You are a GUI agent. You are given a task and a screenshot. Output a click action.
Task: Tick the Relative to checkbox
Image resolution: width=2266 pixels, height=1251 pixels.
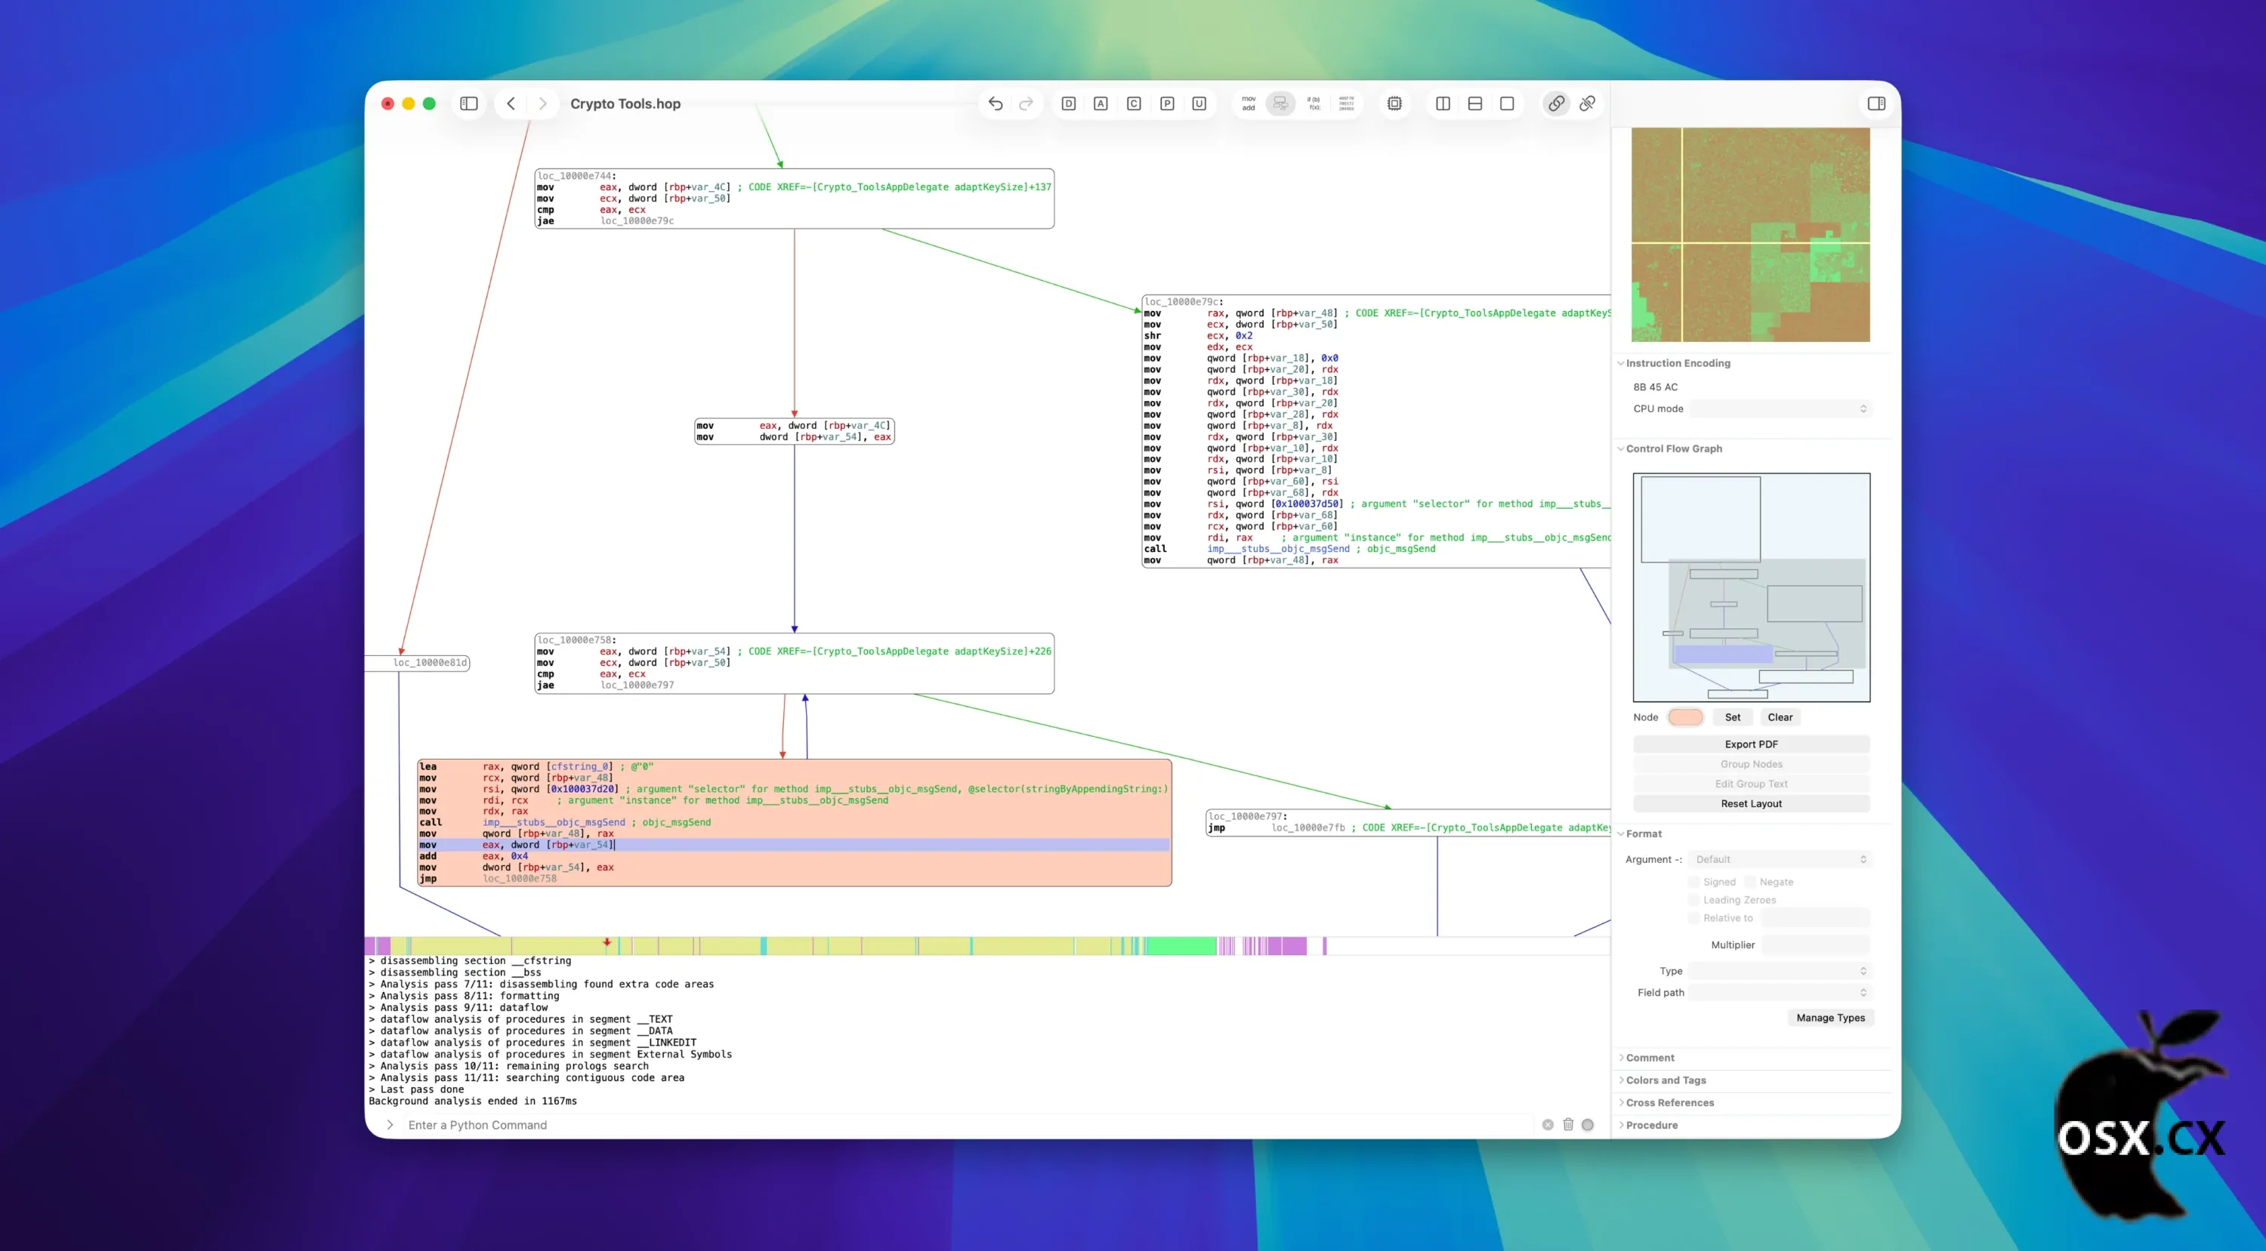coord(1693,918)
